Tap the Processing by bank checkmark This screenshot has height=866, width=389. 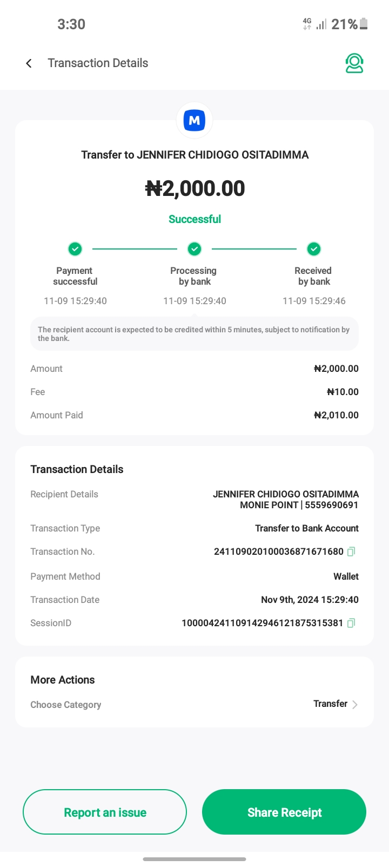click(194, 249)
